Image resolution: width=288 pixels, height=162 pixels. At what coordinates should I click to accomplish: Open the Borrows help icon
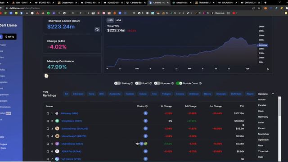pyautogui.click(x=172, y=83)
